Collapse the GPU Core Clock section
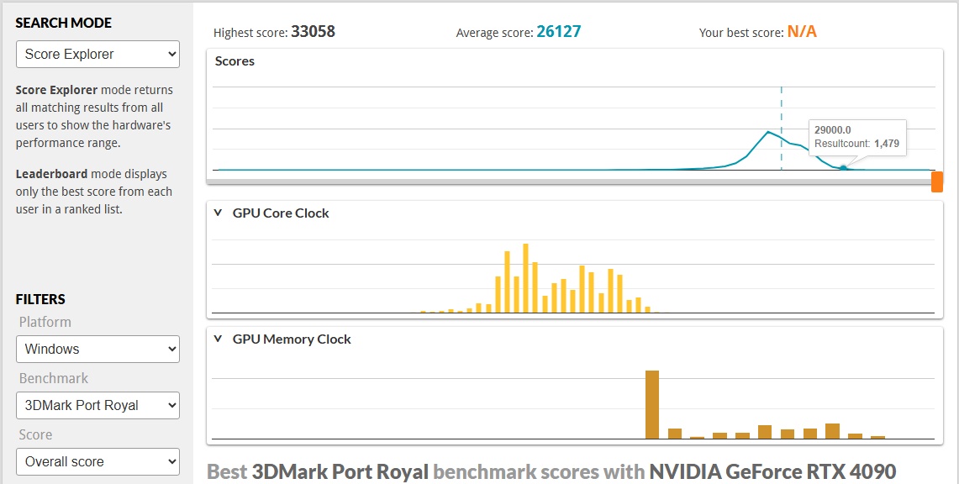The width and height of the screenshot is (959, 484). 218,213
